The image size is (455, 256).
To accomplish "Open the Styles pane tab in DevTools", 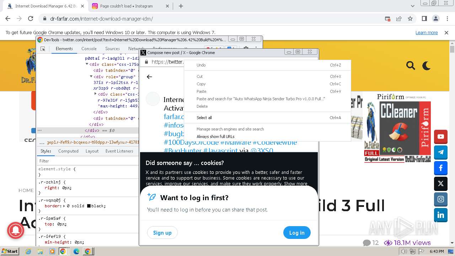I will [46, 151].
